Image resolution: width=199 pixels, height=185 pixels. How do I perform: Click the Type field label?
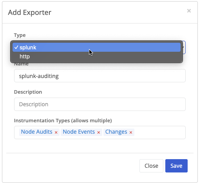coord(20,35)
